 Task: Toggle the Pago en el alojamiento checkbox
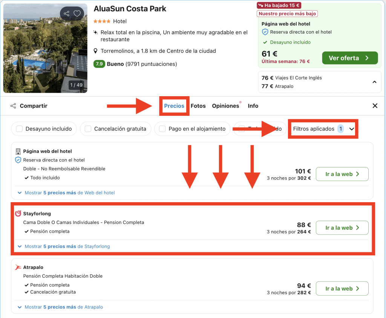coord(162,129)
